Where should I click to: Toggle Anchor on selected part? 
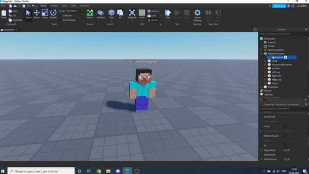153,20
